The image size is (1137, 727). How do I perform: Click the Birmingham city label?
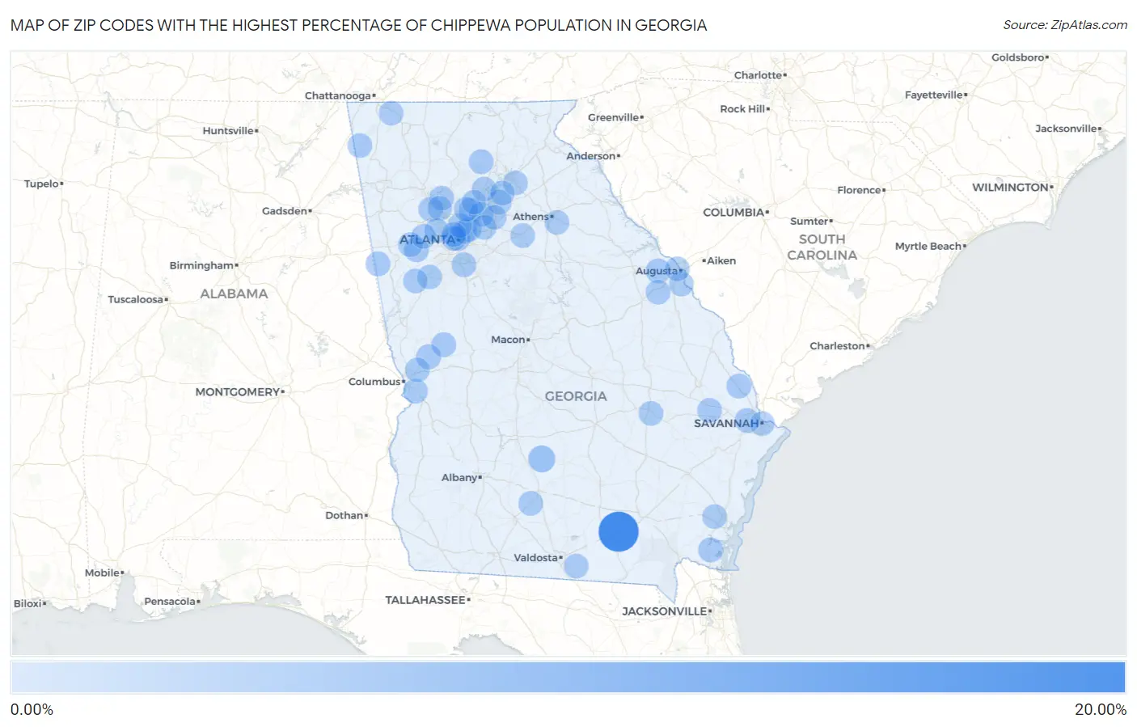click(201, 265)
